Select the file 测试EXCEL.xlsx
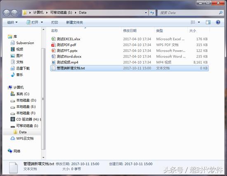The width and height of the screenshot is (227, 176). pyautogui.click(x=130, y=39)
